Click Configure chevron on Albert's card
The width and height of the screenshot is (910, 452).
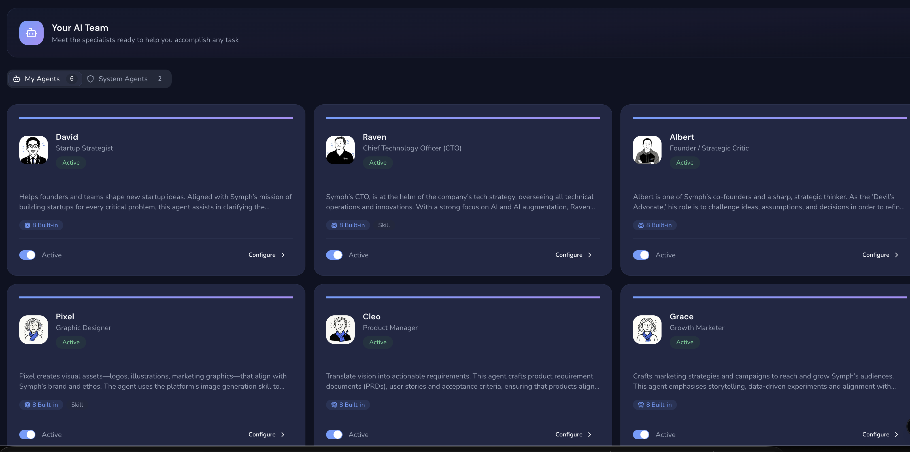[896, 255]
